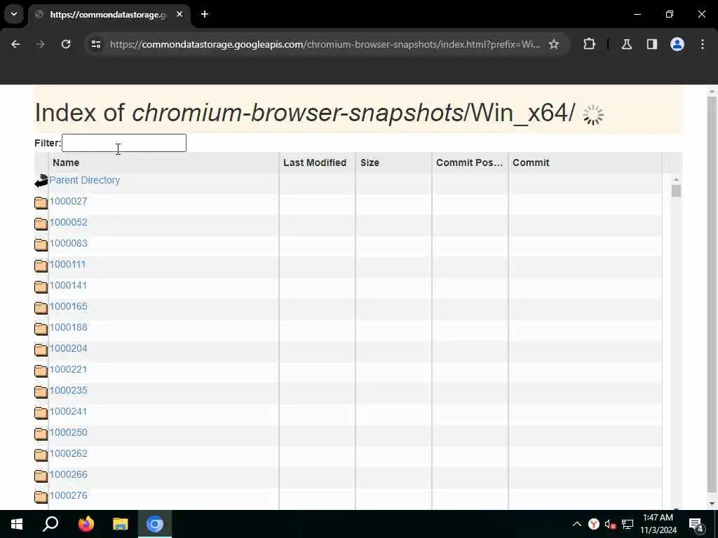Image resolution: width=718 pixels, height=538 pixels.
Task: Bookmark this page with the star icon
Action: point(554,44)
